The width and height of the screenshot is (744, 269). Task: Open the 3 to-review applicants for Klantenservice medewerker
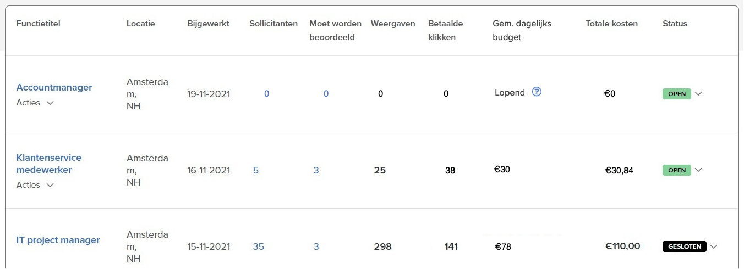click(316, 170)
